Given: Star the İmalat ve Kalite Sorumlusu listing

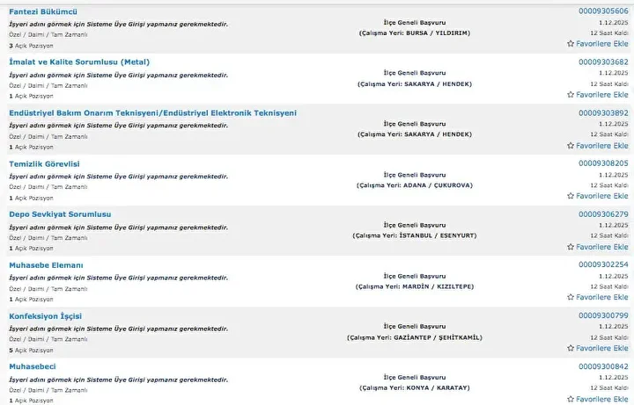Looking at the screenshot, I should click(571, 94).
